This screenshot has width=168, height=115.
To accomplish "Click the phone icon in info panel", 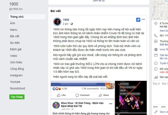I will click(156, 36).
